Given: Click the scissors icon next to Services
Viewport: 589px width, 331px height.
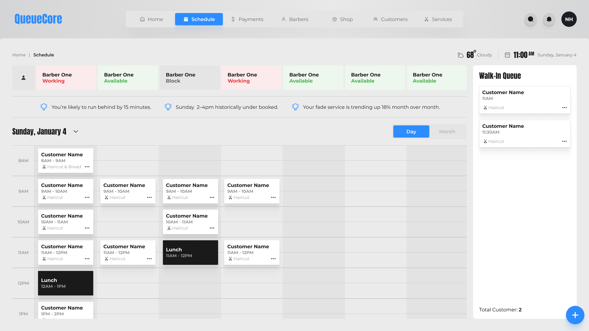Looking at the screenshot, I should 426,19.
